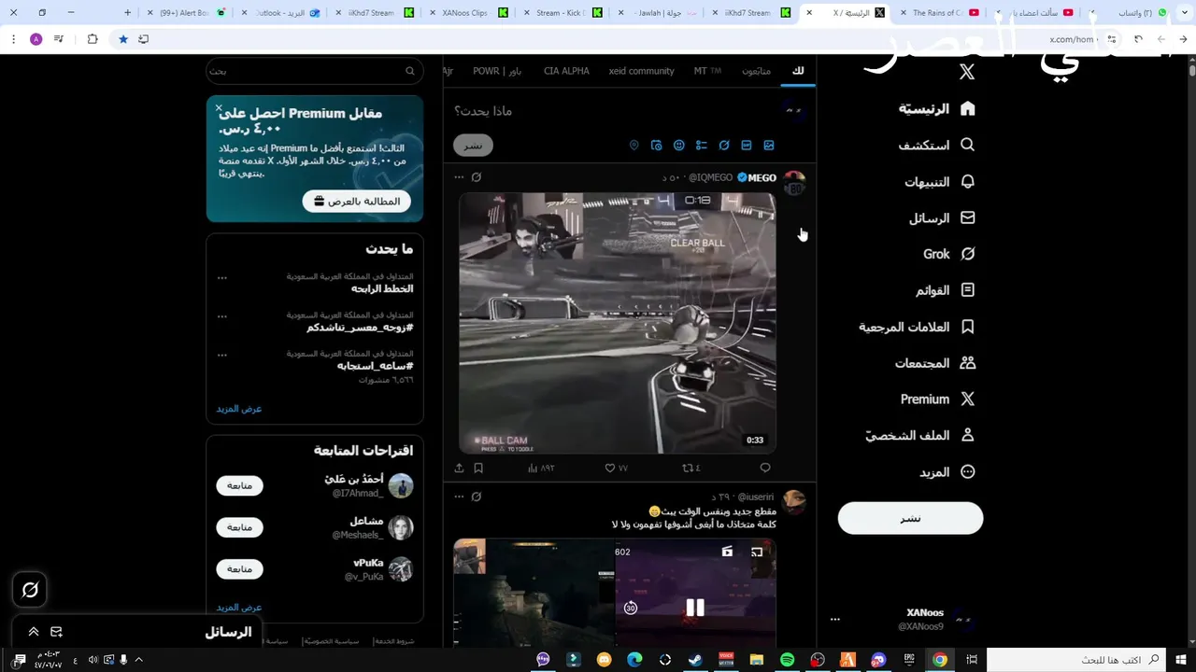Open Premium in the sidebar menu
This screenshot has height=672, width=1196.
click(x=937, y=399)
